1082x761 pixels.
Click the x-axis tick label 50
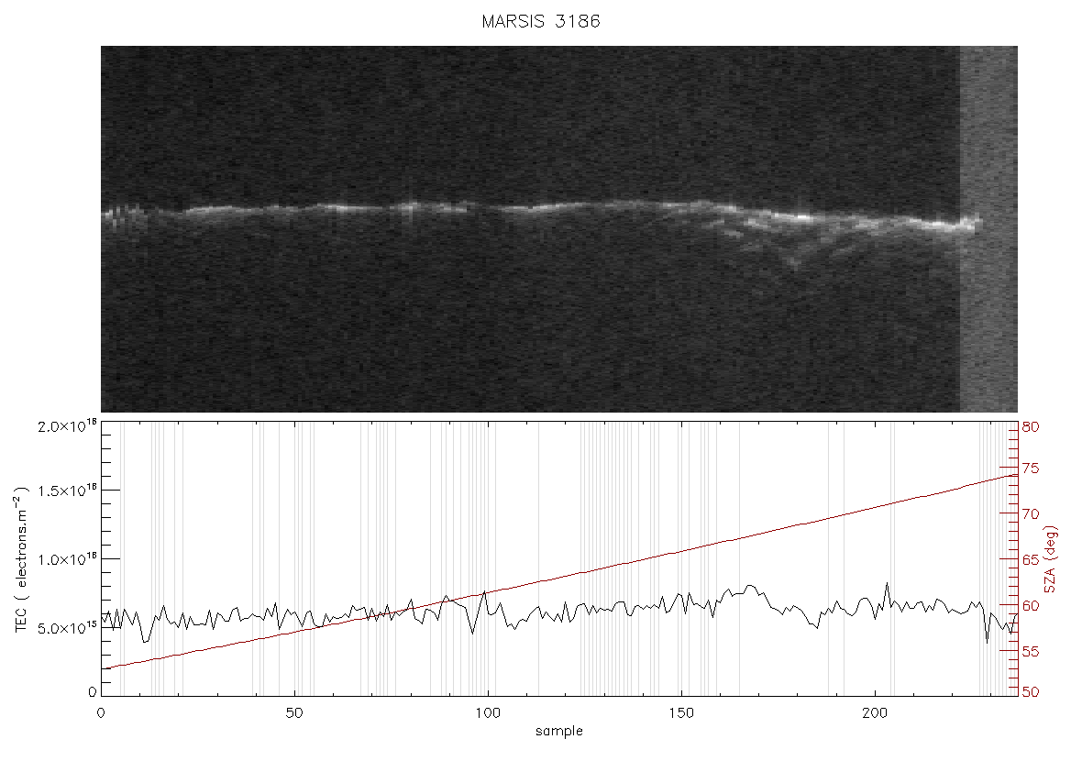[x=294, y=712]
